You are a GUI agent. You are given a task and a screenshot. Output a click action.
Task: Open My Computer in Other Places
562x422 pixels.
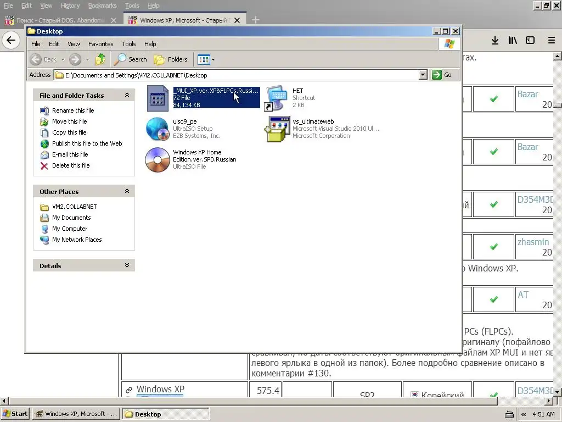point(70,229)
